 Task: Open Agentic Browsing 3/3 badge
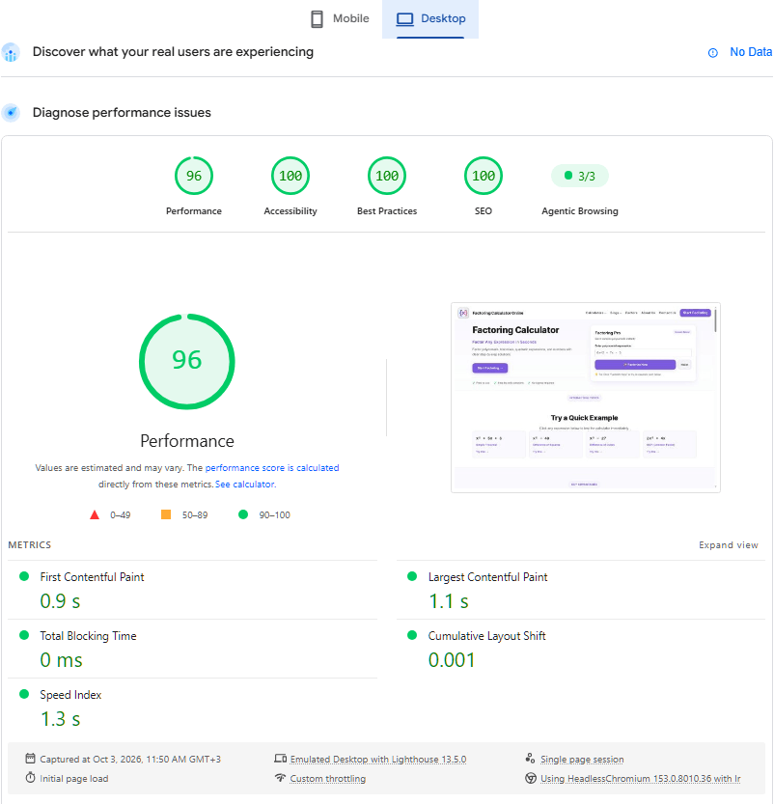click(x=580, y=176)
